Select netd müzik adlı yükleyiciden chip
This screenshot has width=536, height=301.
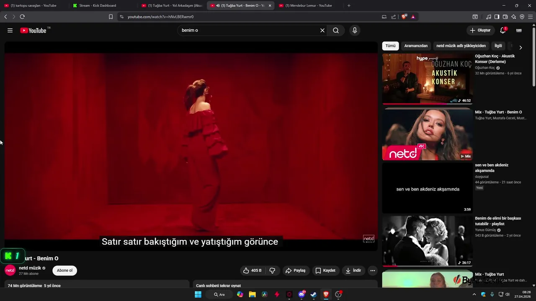(461, 46)
